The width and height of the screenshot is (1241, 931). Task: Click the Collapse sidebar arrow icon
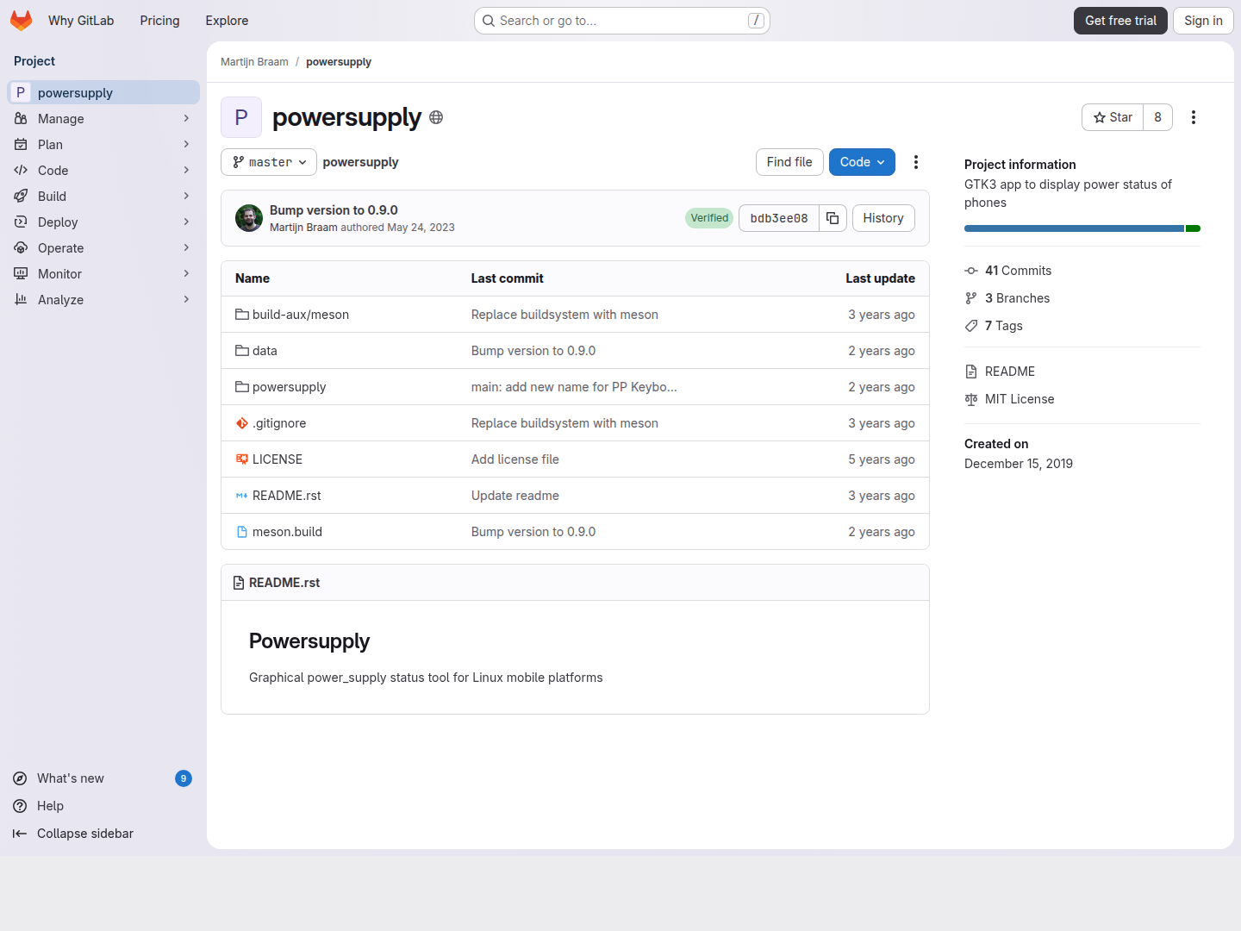click(20, 834)
